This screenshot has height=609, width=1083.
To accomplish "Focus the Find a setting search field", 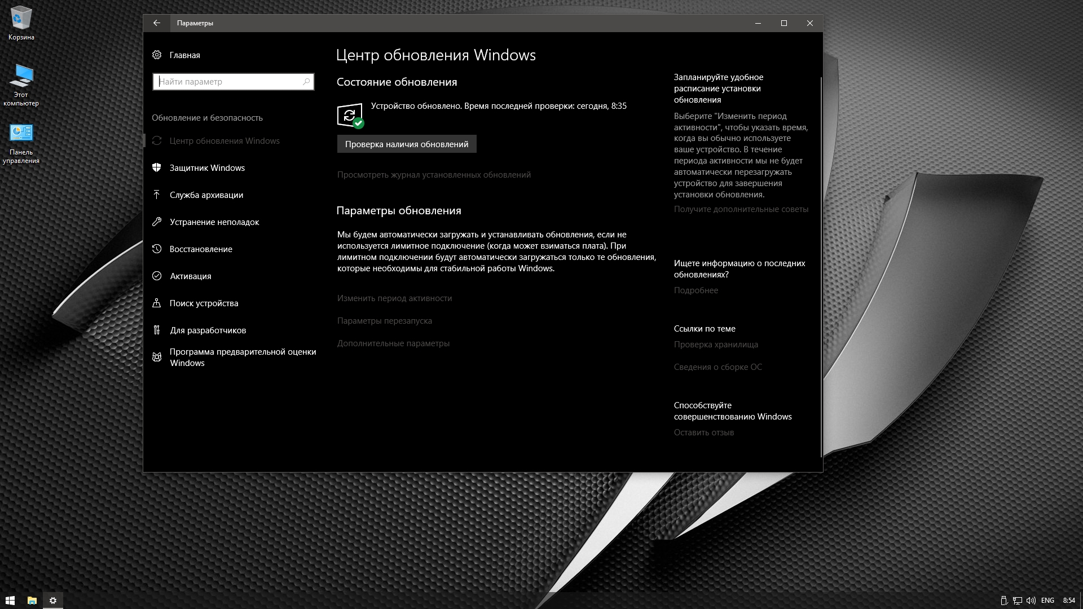I will [228, 82].
